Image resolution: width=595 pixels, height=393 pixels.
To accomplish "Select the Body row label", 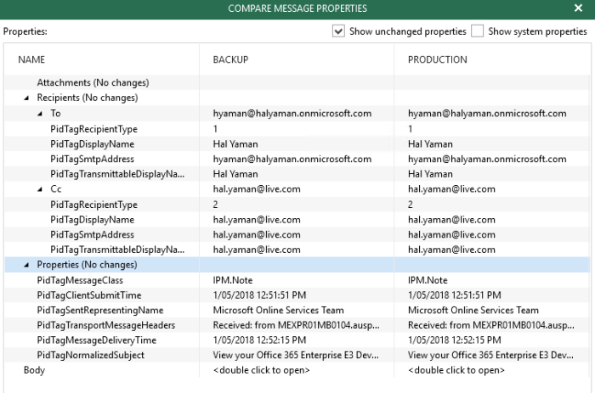I will tap(34, 370).
